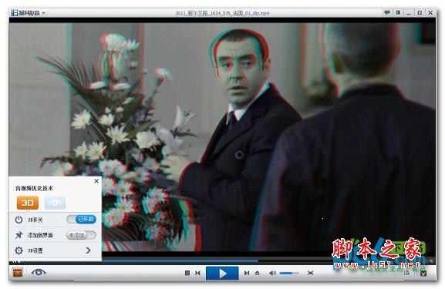The image size is (445, 289).
Task: Skip to the next video
Action: 247,273
